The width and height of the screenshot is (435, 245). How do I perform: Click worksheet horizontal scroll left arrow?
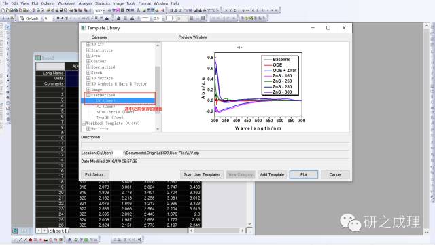pyautogui.click(x=191, y=231)
